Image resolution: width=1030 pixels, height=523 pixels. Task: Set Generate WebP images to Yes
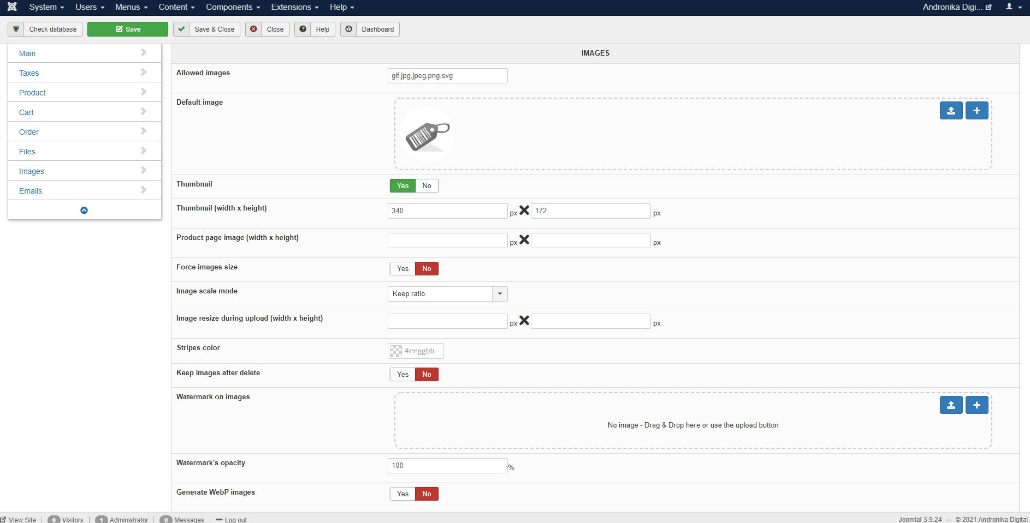(402, 494)
